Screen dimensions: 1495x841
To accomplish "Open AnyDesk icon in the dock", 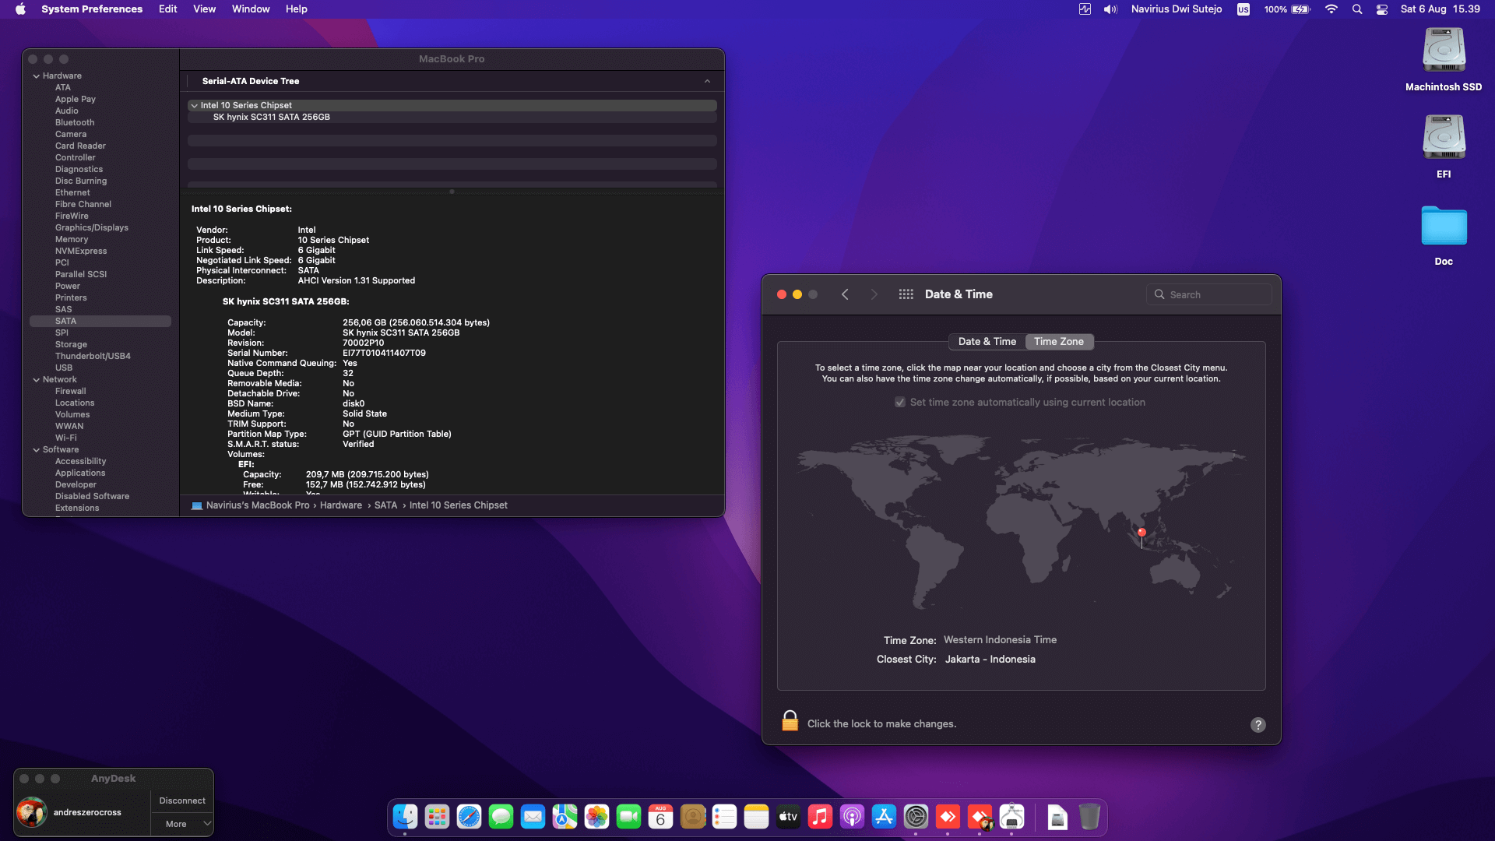I will click(x=948, y=817).
